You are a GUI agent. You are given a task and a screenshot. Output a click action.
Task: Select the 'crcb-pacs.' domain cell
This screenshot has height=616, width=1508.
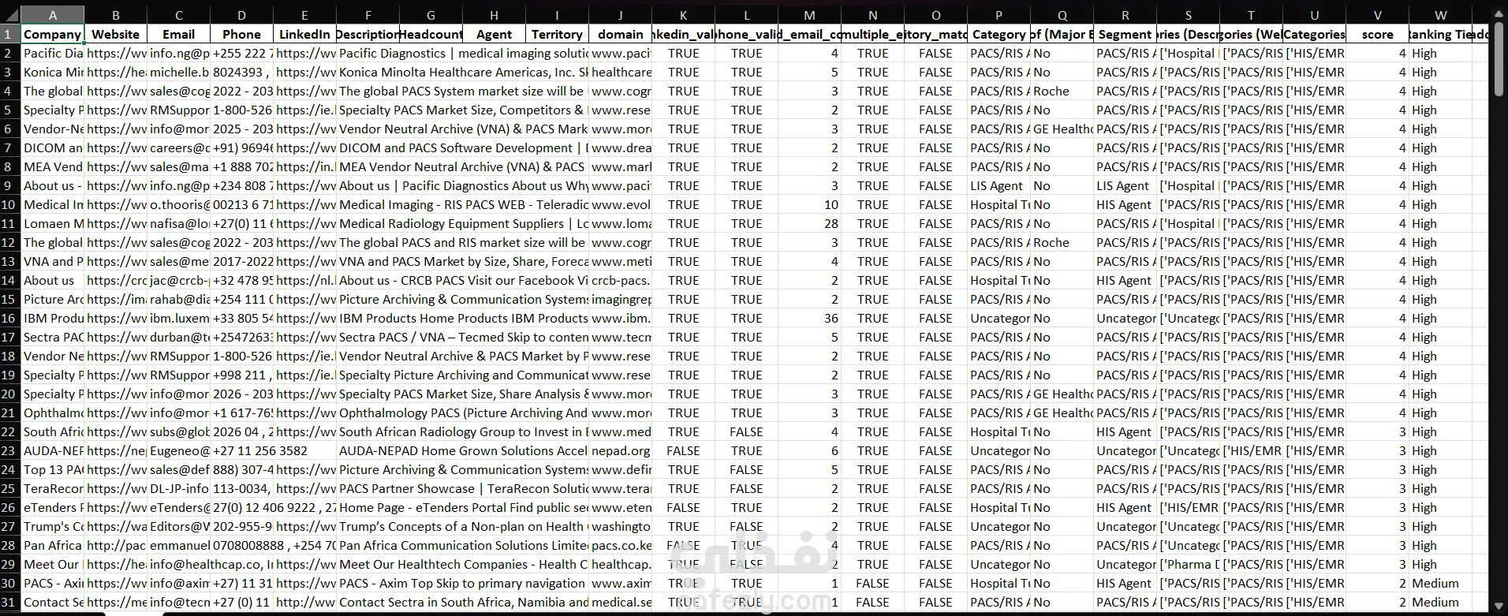coord(620,280)
